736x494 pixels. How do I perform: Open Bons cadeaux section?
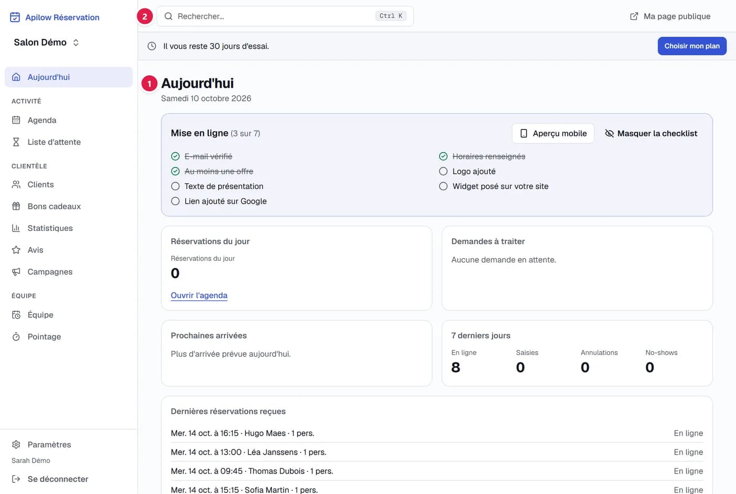pos(68,206)
